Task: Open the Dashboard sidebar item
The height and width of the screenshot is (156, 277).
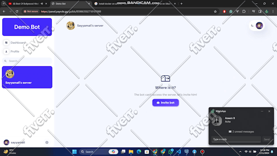Action: (15, 43)
